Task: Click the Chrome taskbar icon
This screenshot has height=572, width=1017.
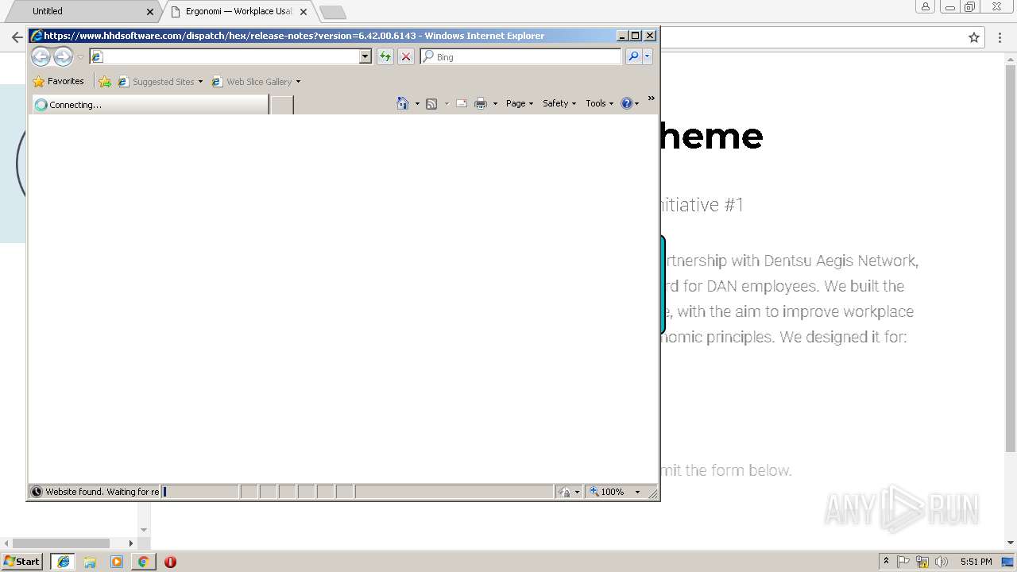Action: coord(143,562)
